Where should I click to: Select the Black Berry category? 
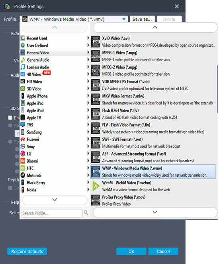click(55, 183)
